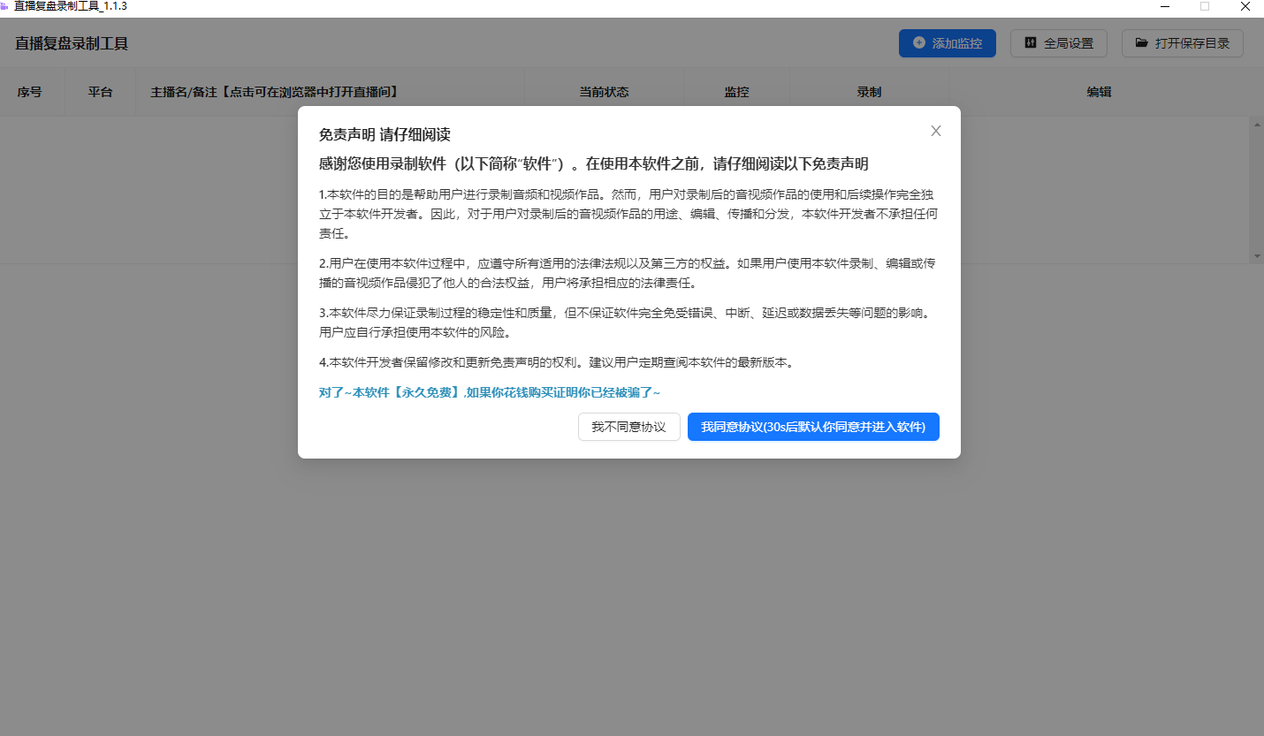This screenshot has width=1264, height=736.
Task: Click the scrollbar up arrow
Action: pos(1257,125)
